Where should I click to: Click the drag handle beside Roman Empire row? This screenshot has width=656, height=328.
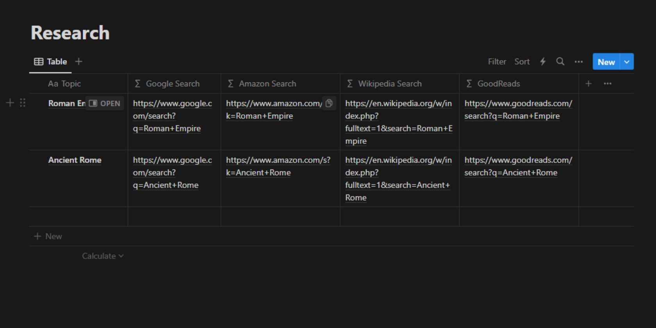[23, 103]
